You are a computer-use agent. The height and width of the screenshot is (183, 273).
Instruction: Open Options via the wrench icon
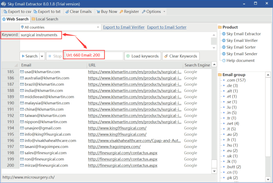144,12
